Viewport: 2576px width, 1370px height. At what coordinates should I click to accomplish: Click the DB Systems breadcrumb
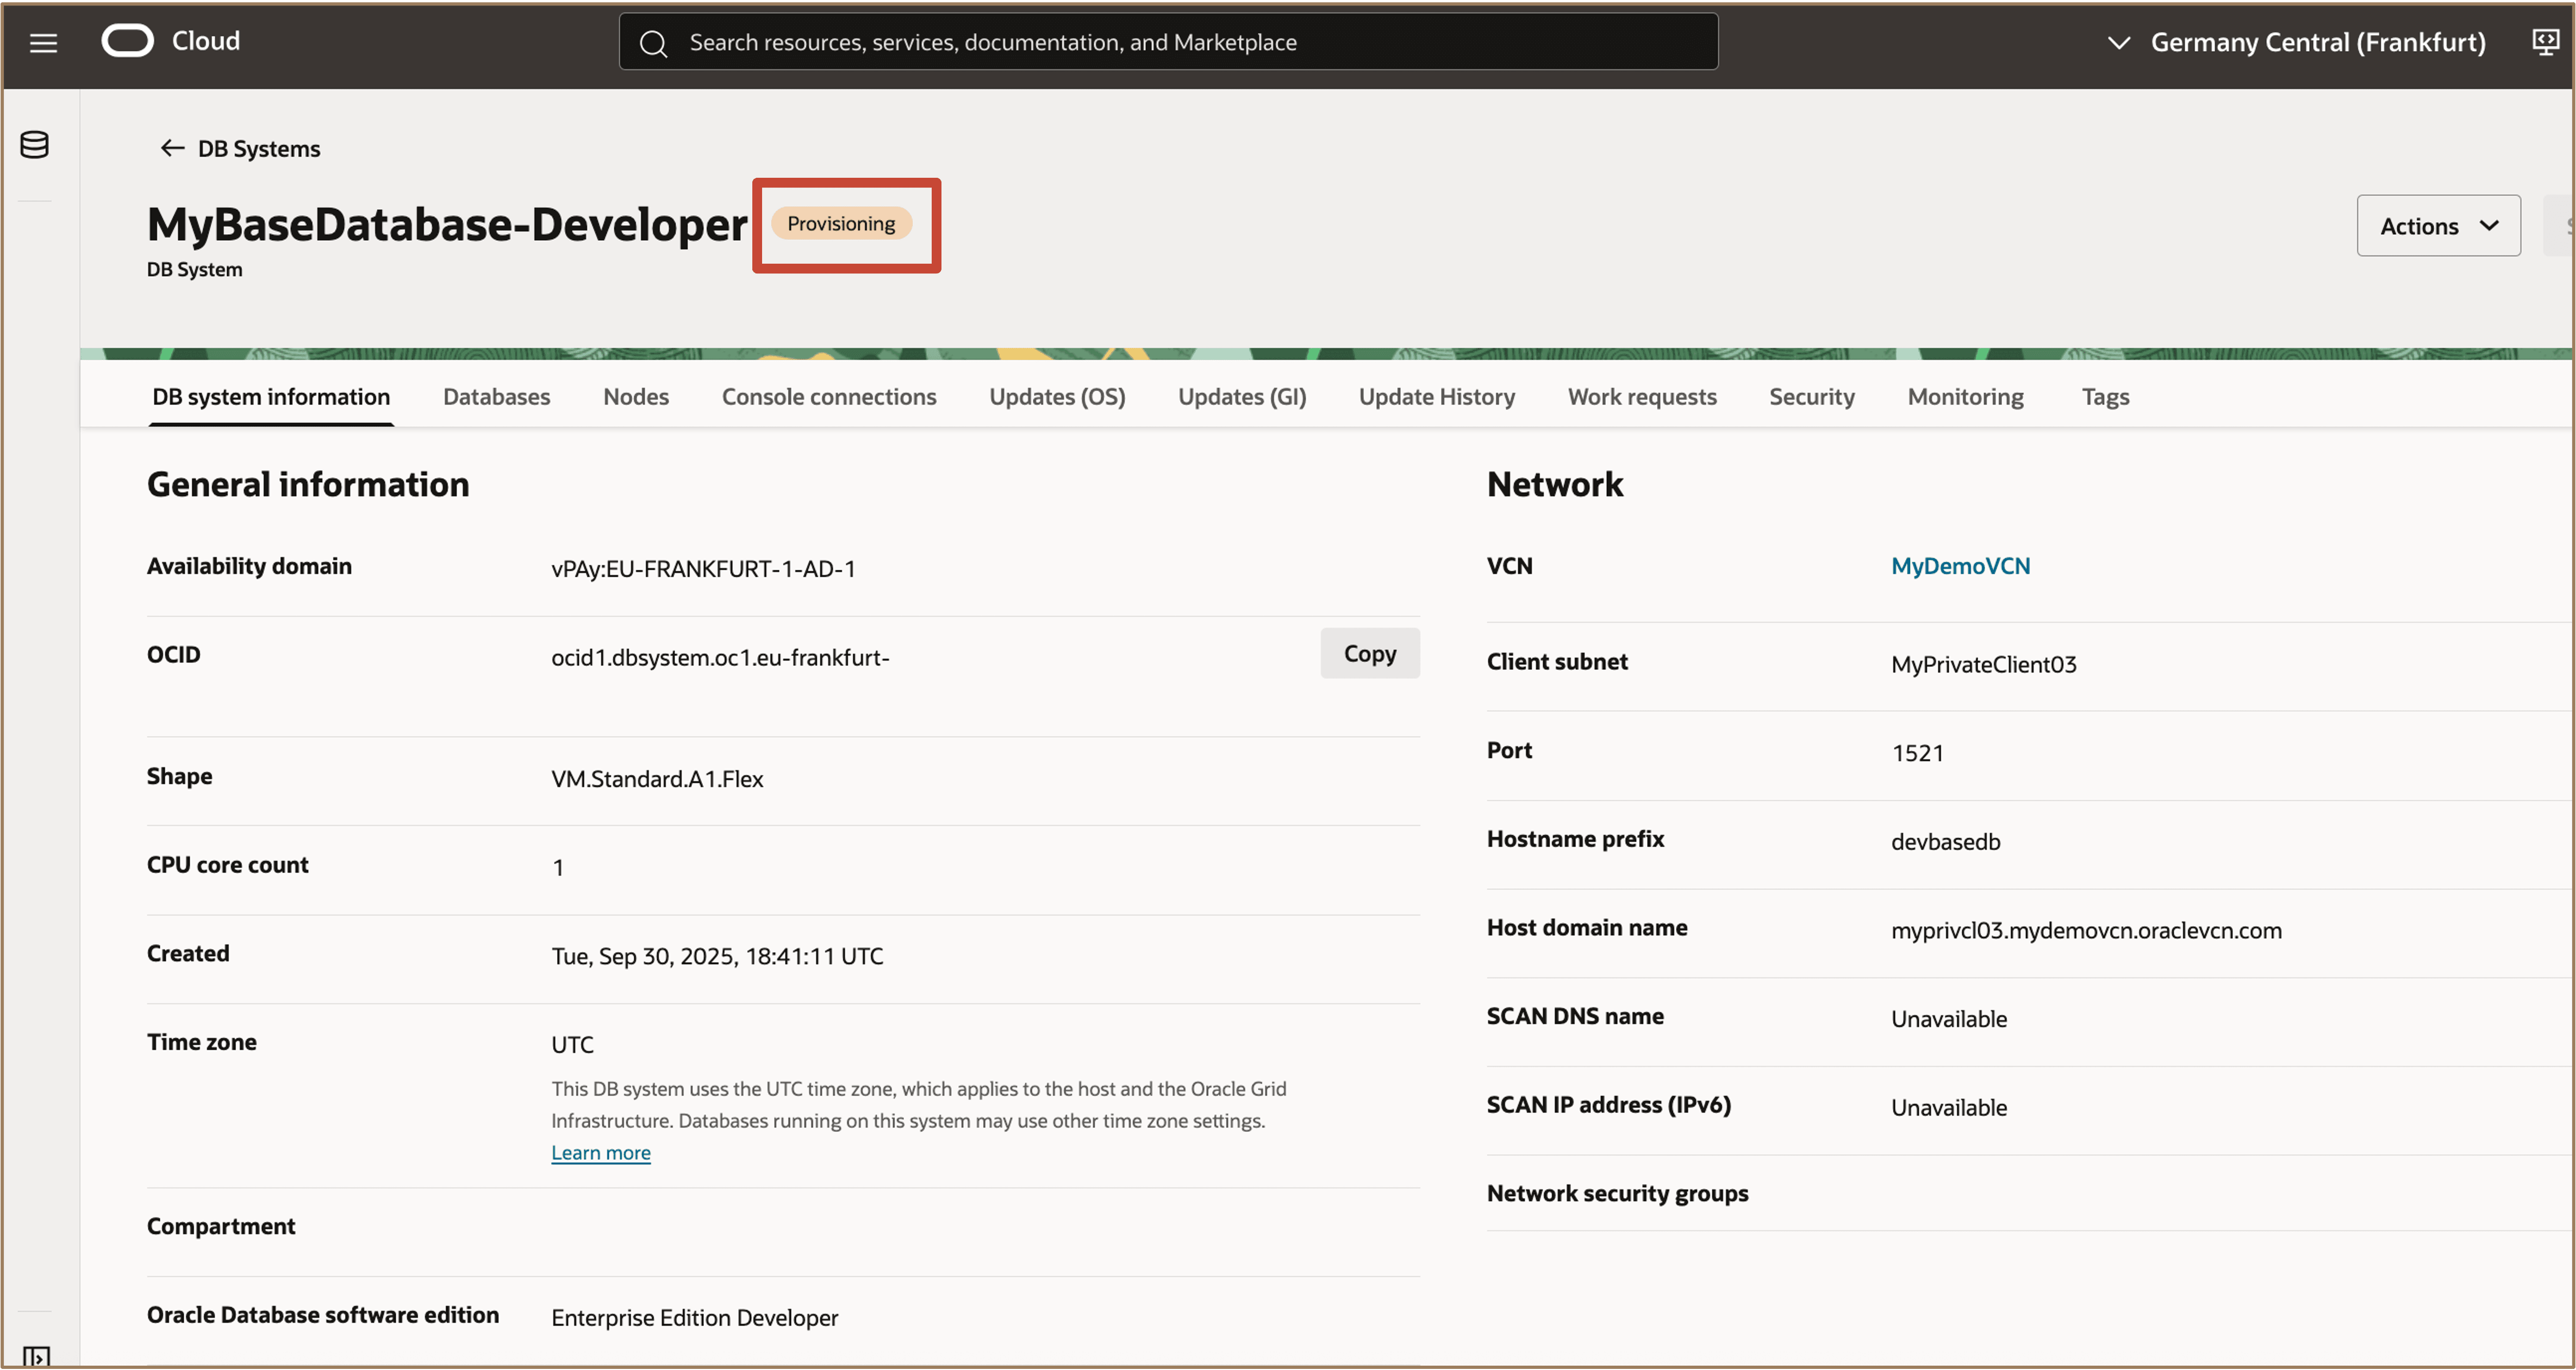tap(257, 148)
